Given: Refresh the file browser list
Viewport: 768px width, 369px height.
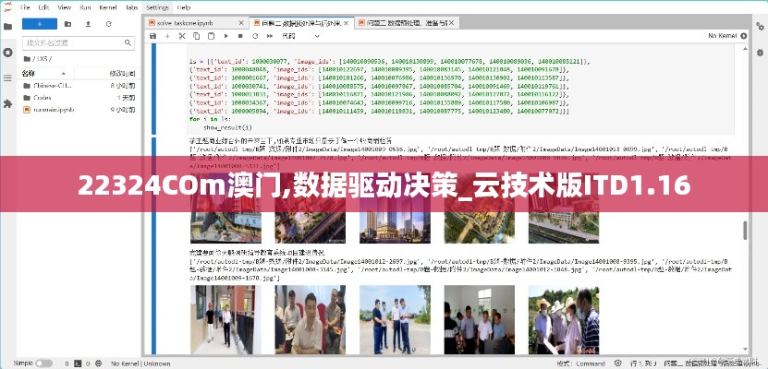Looking at the screenshot, I should [109, 24].
